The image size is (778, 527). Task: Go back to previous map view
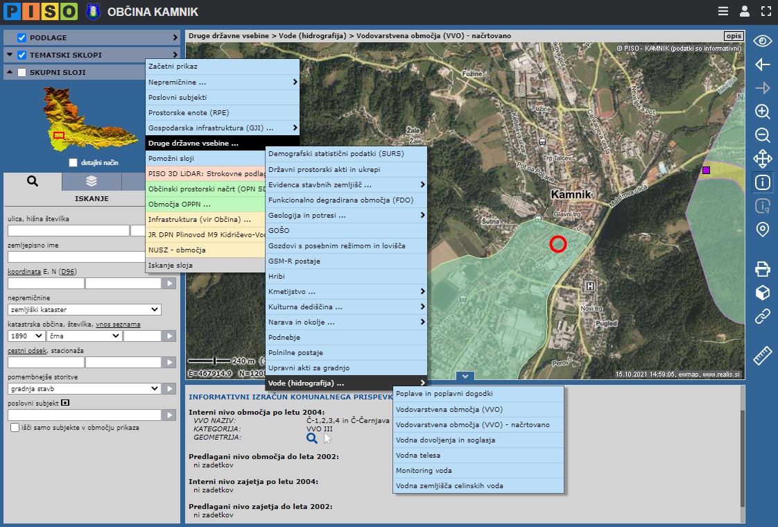click(x=762, y=64)
